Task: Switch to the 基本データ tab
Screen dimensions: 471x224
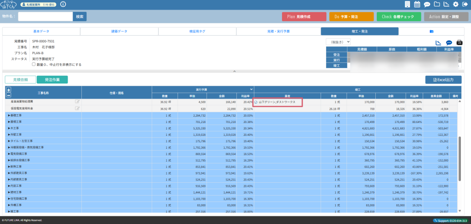Action: click(x=41, y=31)
